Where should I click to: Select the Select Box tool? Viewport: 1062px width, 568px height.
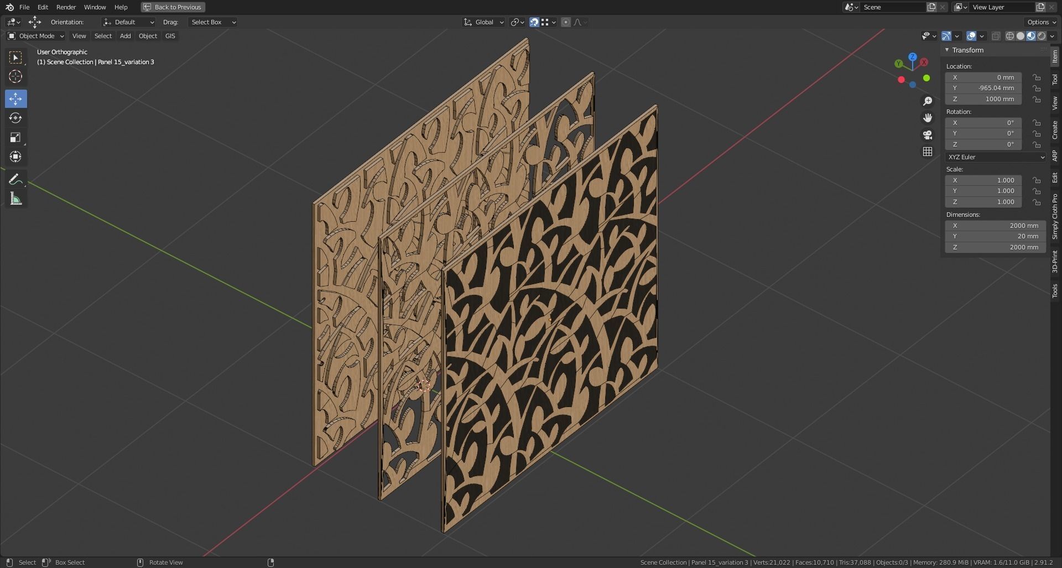point(15,58)
